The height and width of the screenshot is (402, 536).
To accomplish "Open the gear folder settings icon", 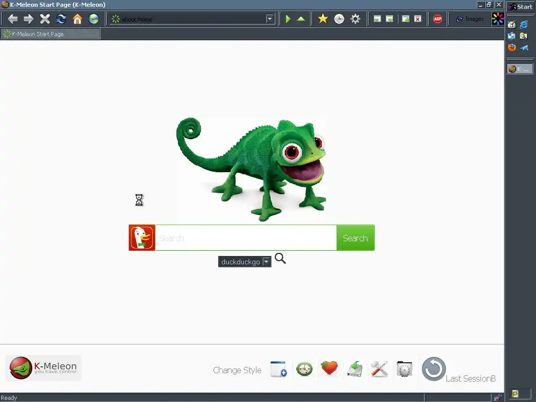I will [405, 369].
